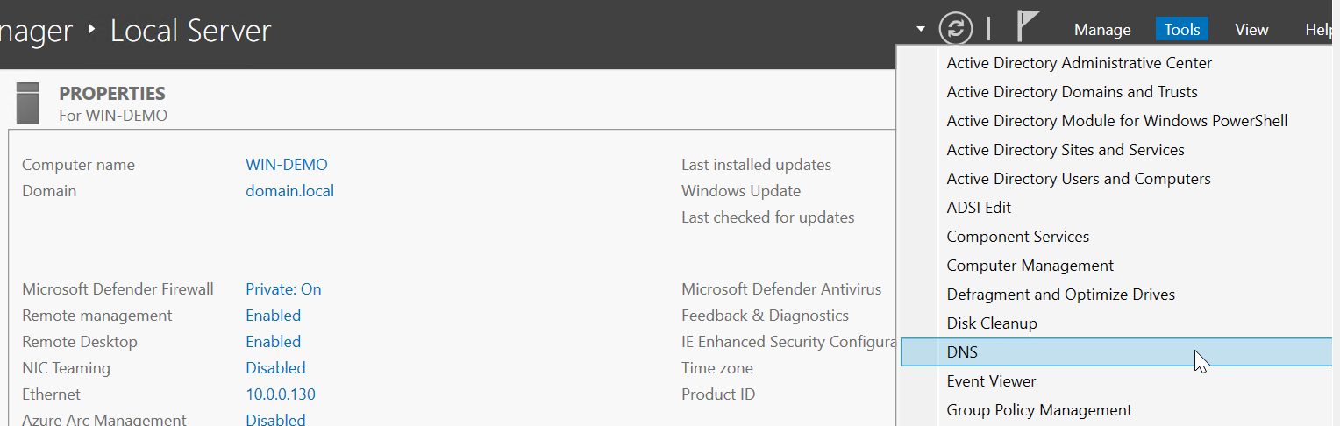Open Event Viewer from Tools menu
The width and height of the screenshot is (1340, 426).
[991, 381]
